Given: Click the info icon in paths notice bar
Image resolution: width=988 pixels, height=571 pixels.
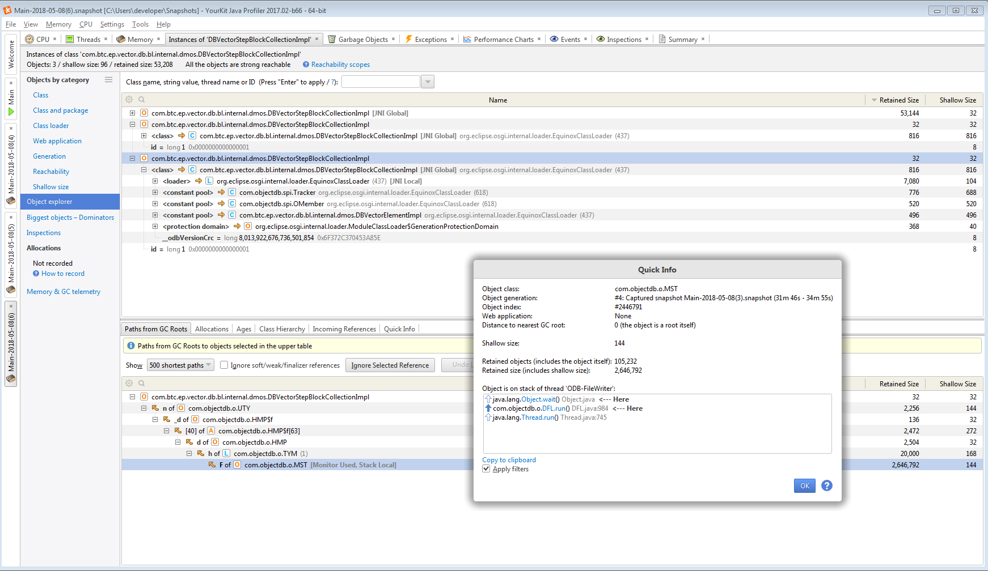Looking at the screenshot, I should (x=131, y=346).
